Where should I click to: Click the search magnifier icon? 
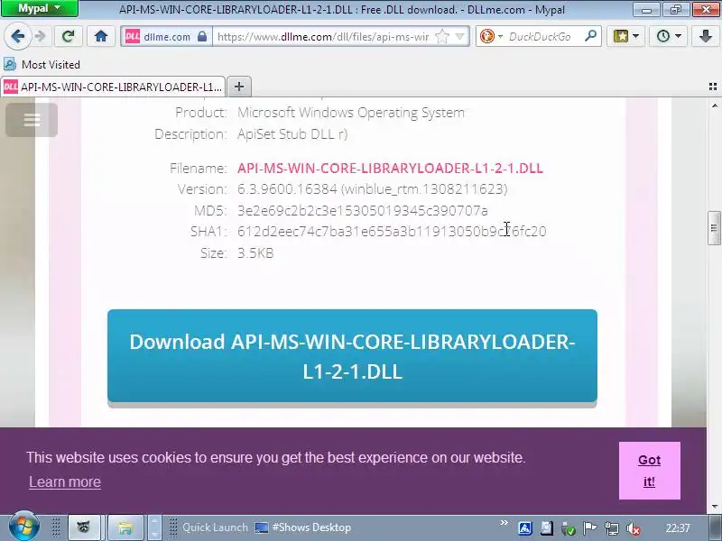pos(591,36)
